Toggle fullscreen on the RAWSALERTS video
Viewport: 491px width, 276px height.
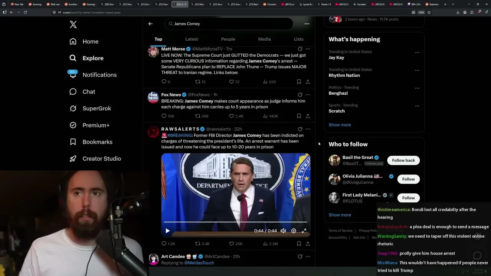tap(304, 231)
